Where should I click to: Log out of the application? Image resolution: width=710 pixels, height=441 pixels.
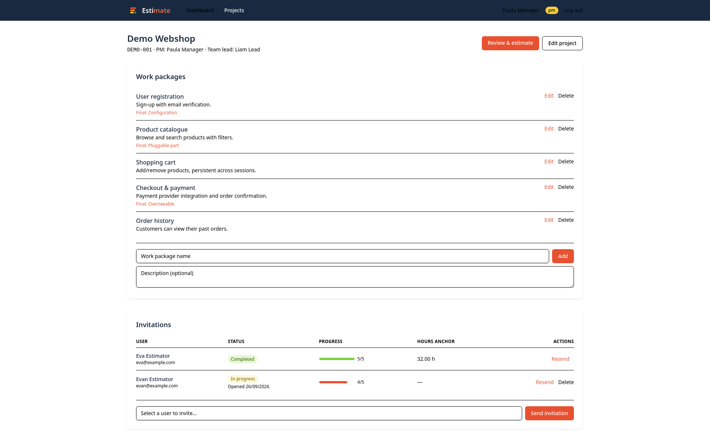point(573,10)
